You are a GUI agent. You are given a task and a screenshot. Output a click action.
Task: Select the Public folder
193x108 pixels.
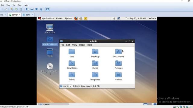click(x=72, y=76)
